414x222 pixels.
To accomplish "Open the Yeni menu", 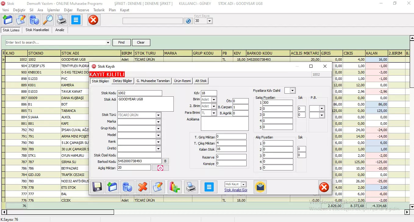I will coord(5,10).
